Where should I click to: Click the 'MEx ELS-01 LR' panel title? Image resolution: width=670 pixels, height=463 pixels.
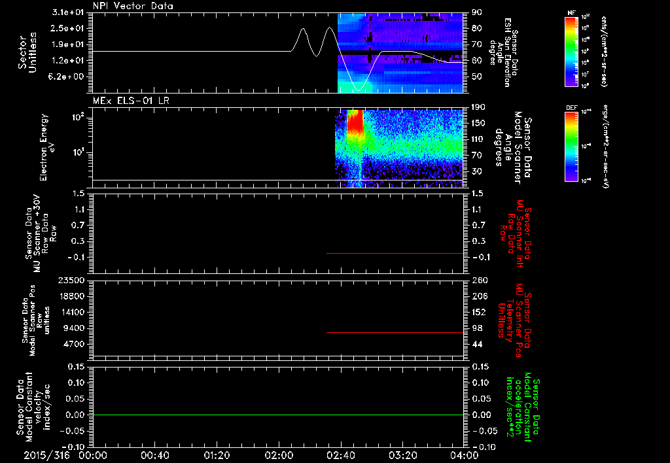131,101
